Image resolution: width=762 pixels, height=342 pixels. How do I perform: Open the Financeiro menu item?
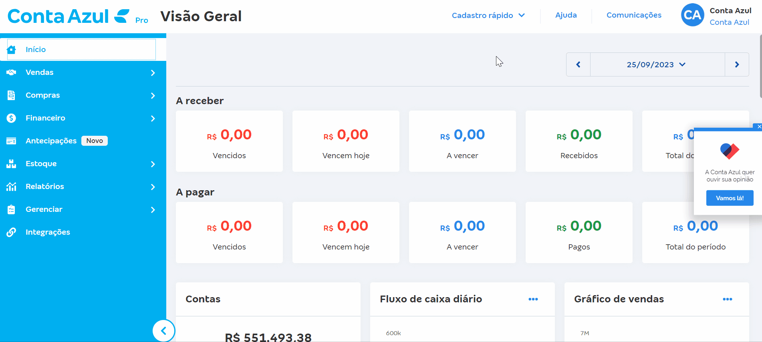(x=83, y=118)
